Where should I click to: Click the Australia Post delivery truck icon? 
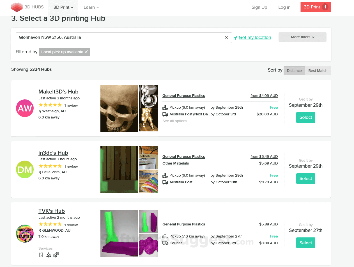click(x=165, y=114)
